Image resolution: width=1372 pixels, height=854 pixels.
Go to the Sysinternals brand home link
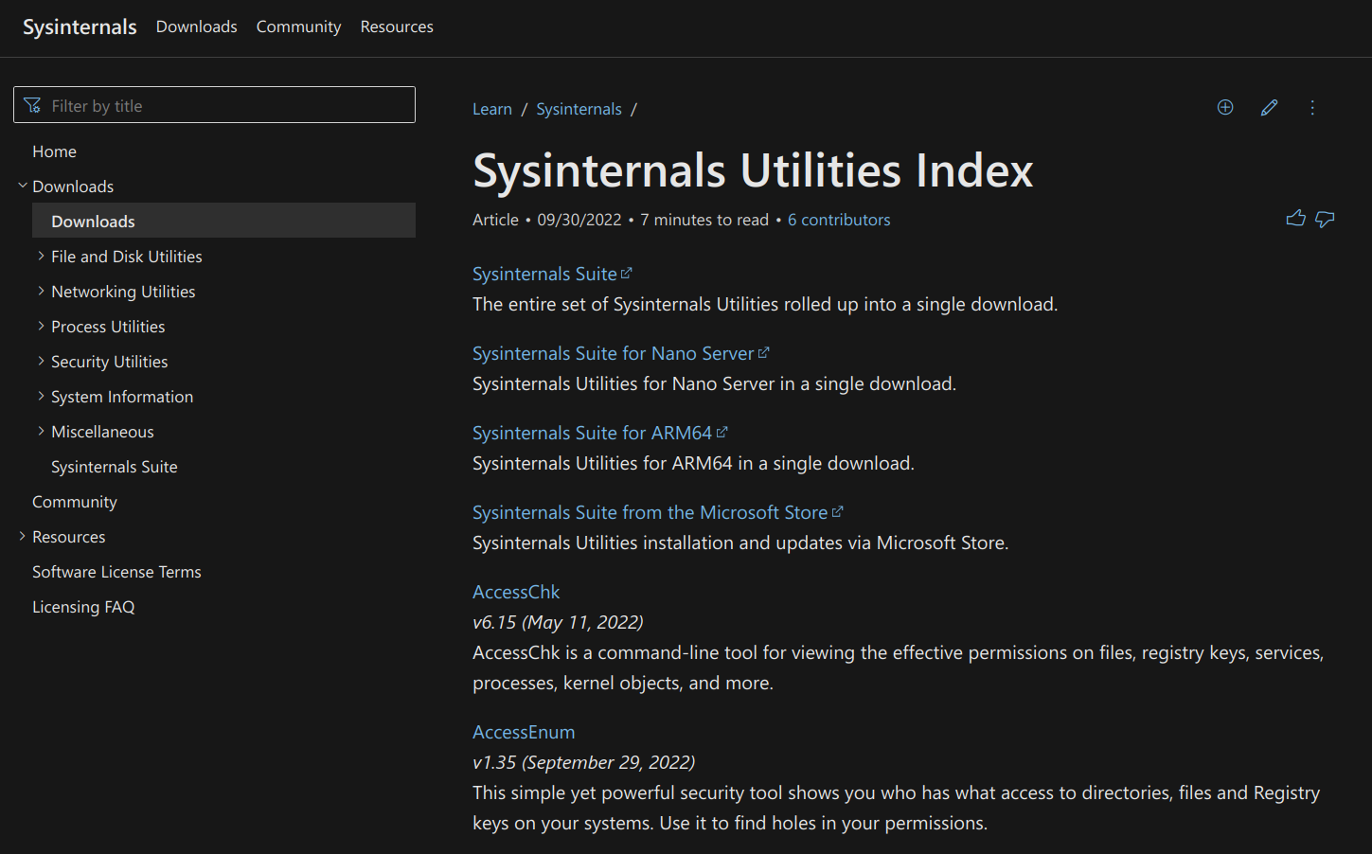pyautogui.click(x=80, y=27)
